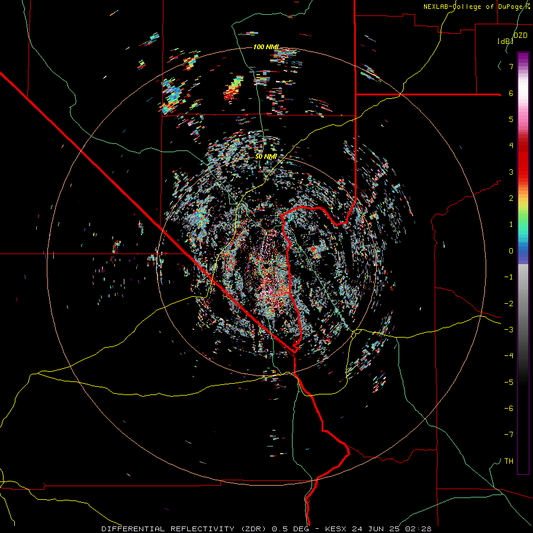Click the KESX station identifier in caption
This screenshot has height=533, width=533.
point(336,529)
